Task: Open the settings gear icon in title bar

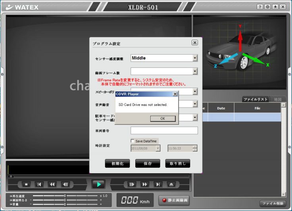Action: [268, 7]
